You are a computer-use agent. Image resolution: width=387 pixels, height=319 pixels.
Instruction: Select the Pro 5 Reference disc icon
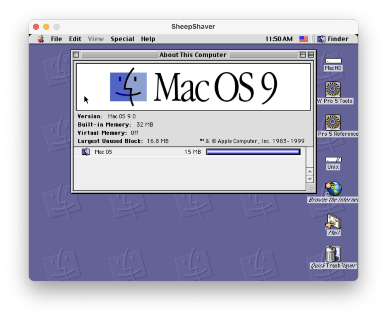pos(333,122)
